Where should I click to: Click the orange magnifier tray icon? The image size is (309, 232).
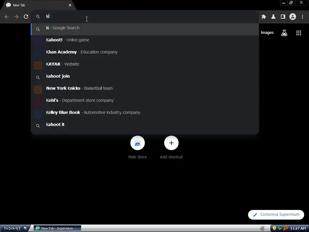pyautogui.click(x=285, y=228)
